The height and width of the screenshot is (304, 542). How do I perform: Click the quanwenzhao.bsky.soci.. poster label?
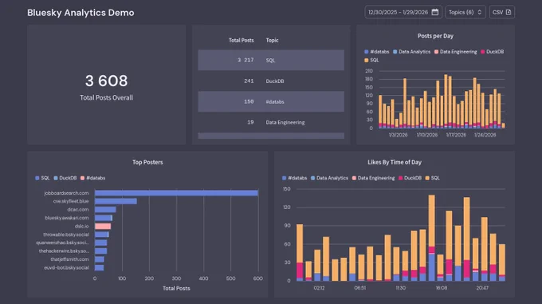click(62, 243)
